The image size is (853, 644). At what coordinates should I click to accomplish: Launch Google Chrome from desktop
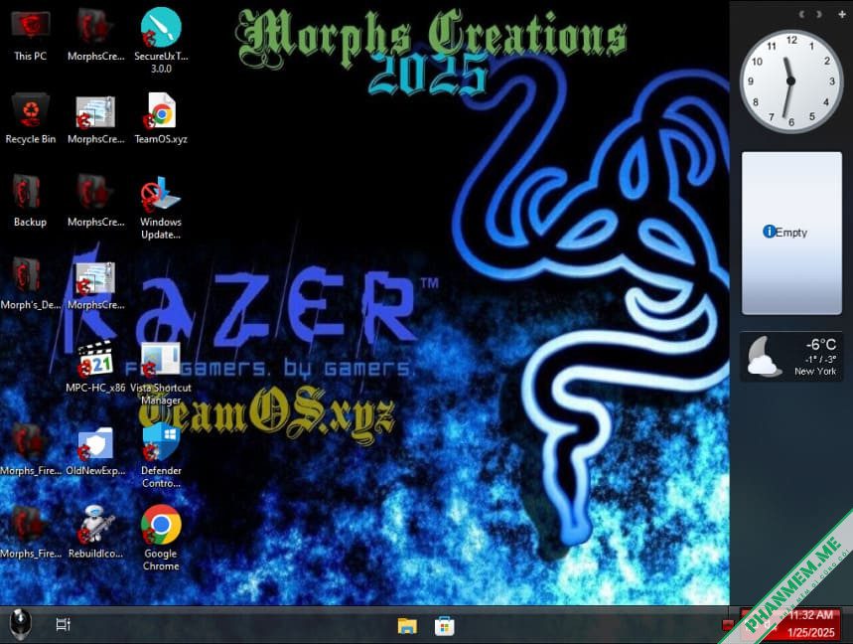(x=161, y=538)
